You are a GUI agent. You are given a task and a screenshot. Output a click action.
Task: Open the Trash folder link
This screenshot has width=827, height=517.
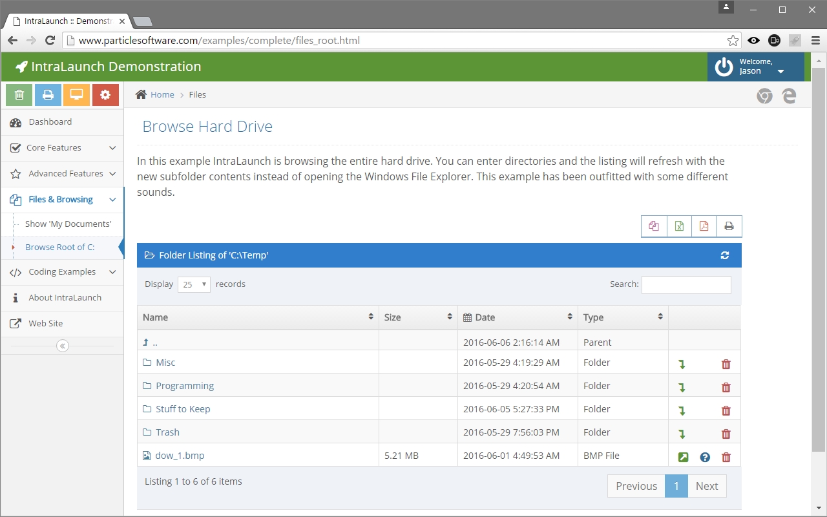click(167, 432)
